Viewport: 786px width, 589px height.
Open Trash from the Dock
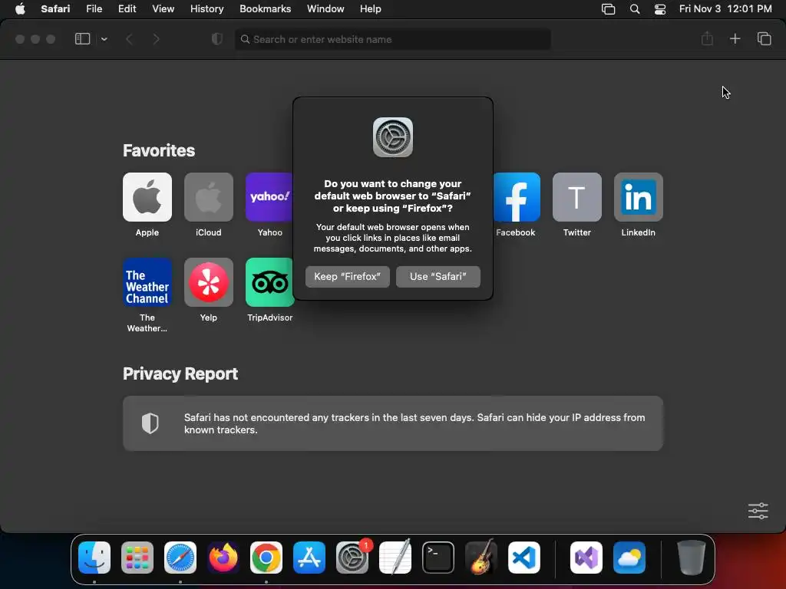tap(692, 558)
